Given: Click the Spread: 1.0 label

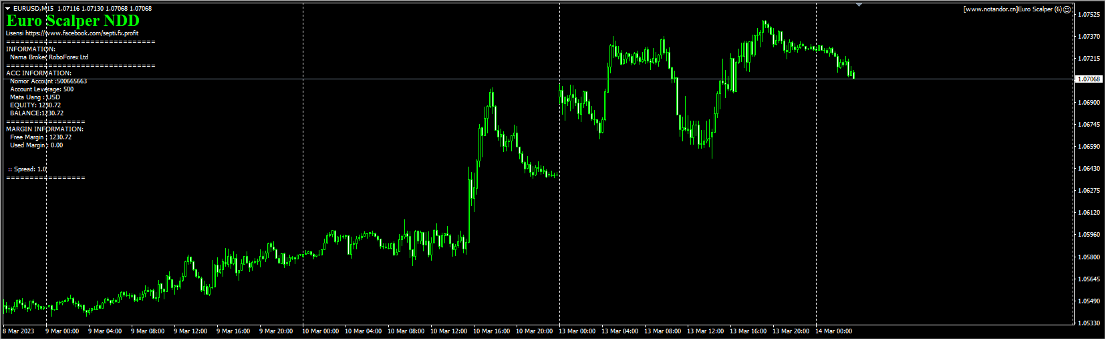Looking at the screenshot, I should [x=27, y=169].
